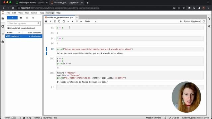Click the trusted notebook shield status icon
212x119 pixels.
coord(165,118)
